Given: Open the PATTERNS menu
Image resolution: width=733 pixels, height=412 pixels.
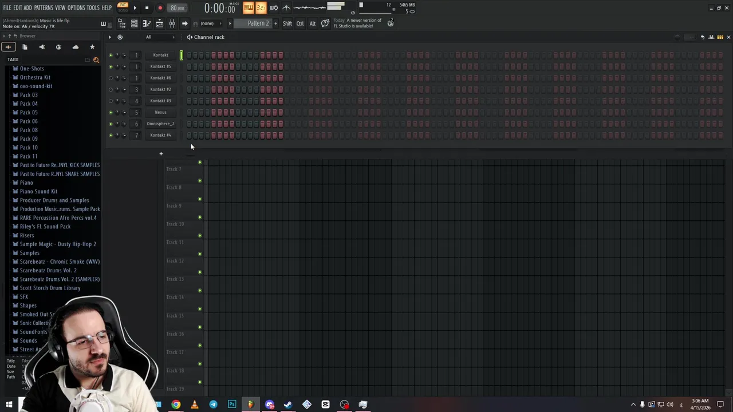Looking at the screenshot, I should point(44,7).
